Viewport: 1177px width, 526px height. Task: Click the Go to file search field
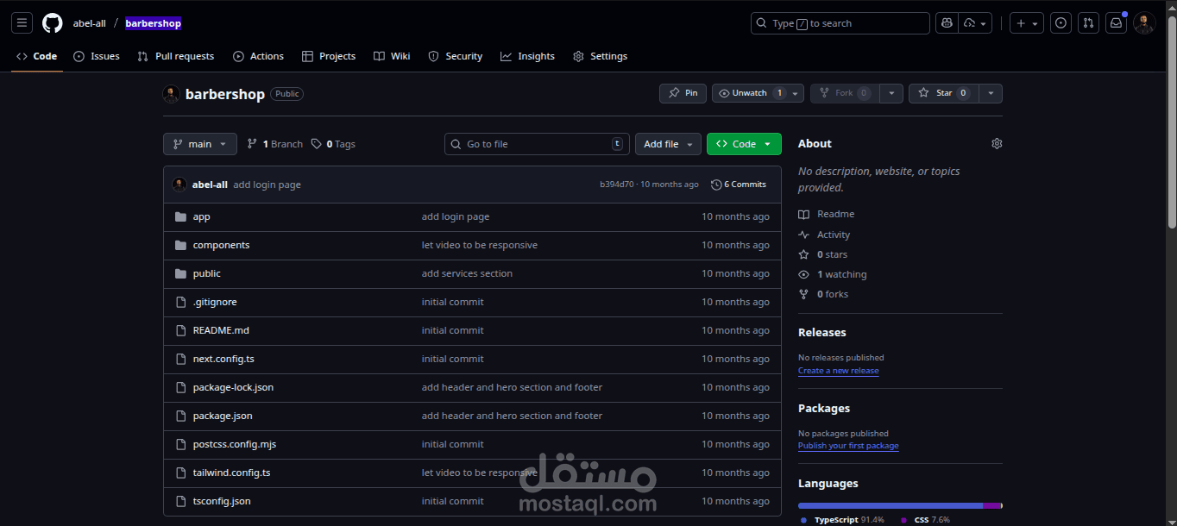pyautogui.click(x=537, y=144)
